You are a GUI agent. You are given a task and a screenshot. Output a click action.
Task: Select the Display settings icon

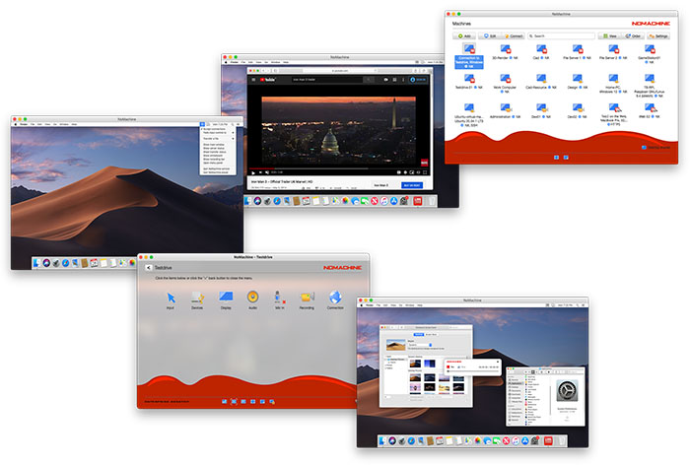225,297
